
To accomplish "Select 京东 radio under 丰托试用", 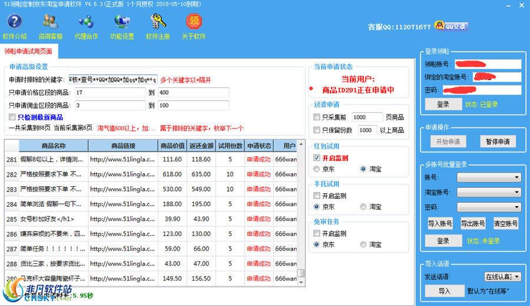I will click(317, 207).
